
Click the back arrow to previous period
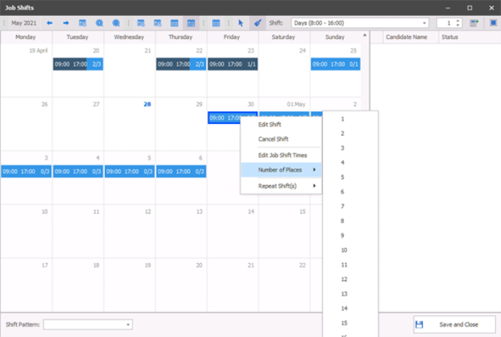pos(50,23)
